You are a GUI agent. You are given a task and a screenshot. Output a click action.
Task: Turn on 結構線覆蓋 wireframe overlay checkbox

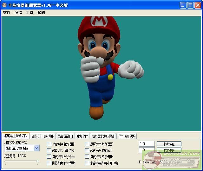(87, 163)
